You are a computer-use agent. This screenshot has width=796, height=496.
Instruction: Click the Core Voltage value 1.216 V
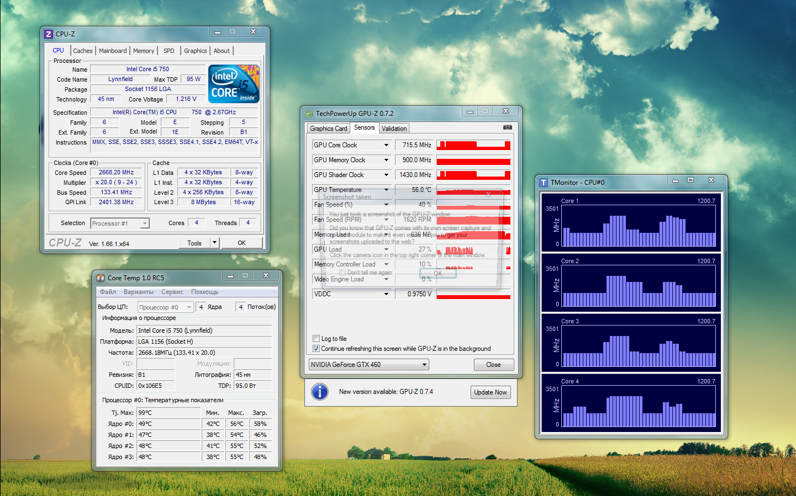186,99
